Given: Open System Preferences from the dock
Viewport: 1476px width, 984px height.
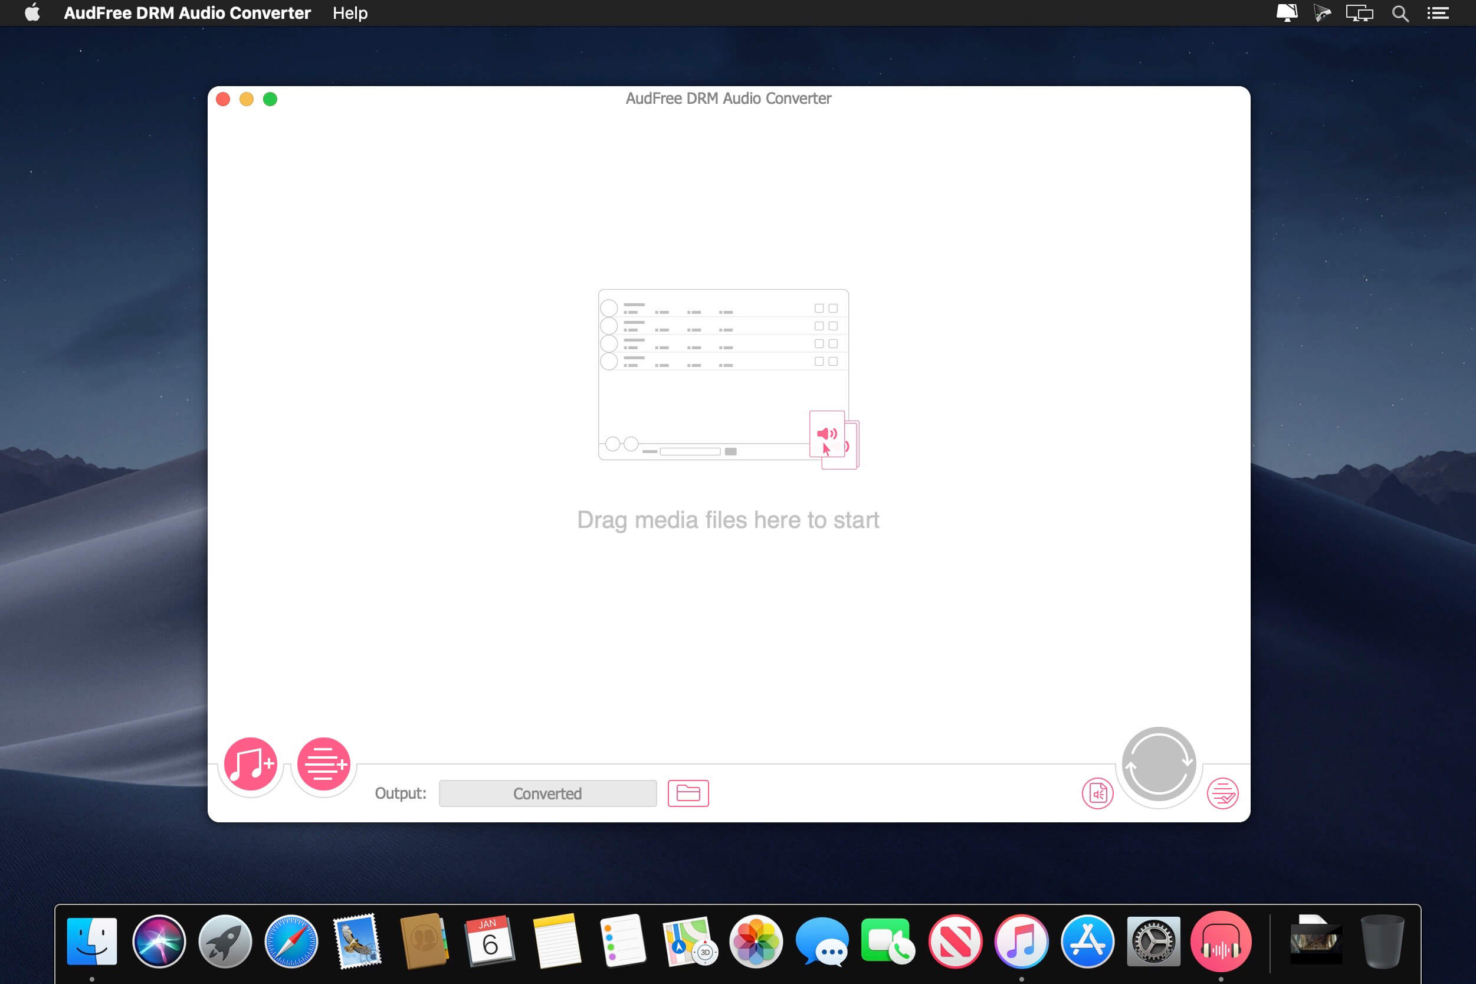Looking at the screenshot, I should [1153, 942].
